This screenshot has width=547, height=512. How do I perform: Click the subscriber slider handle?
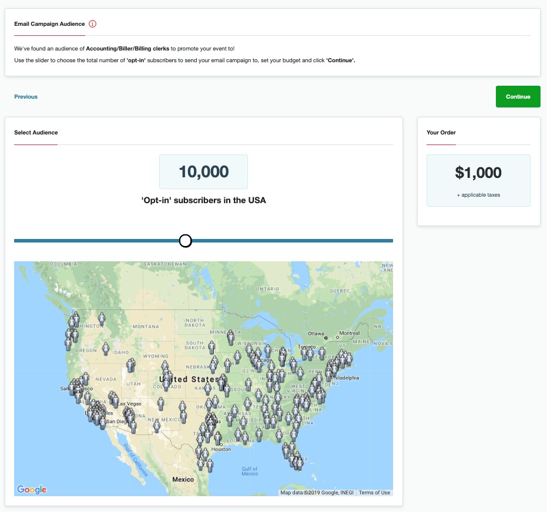pos(185,241)
